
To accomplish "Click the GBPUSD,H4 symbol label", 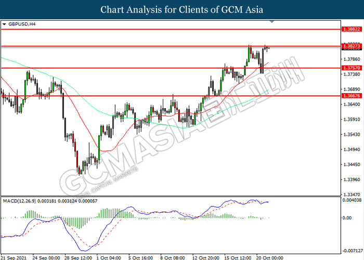I will point(22,24).
